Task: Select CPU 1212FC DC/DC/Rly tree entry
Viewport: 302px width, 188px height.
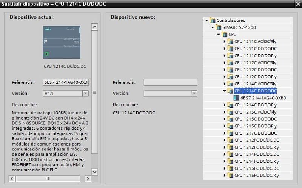Action: coord(257,147)
